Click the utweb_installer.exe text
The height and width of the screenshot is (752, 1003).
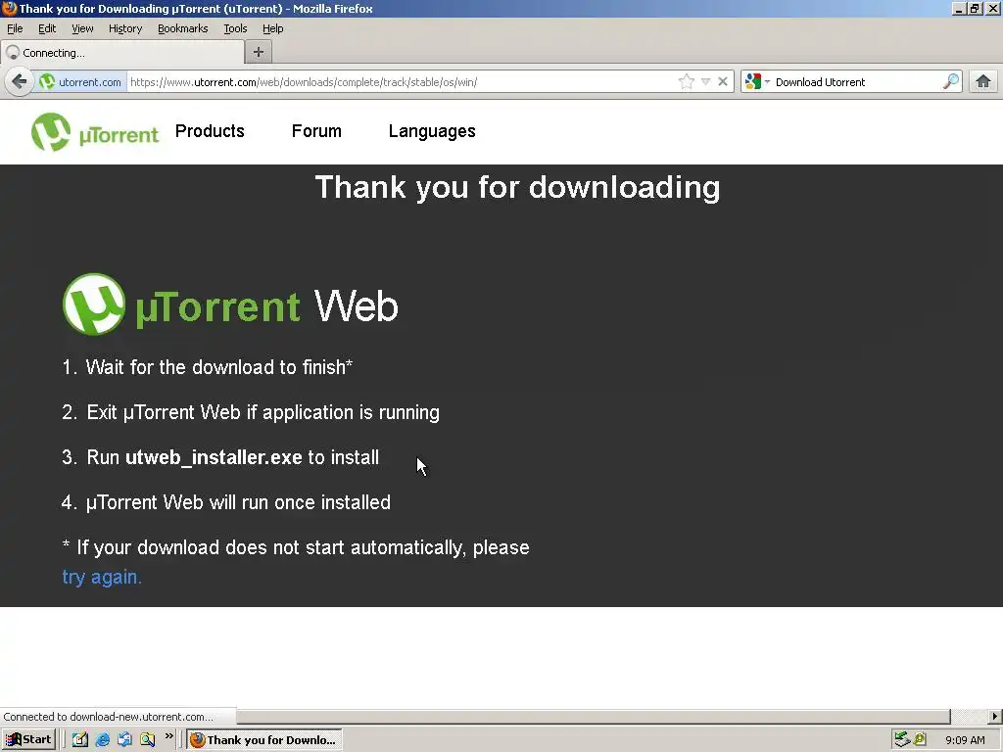(214, 457)
